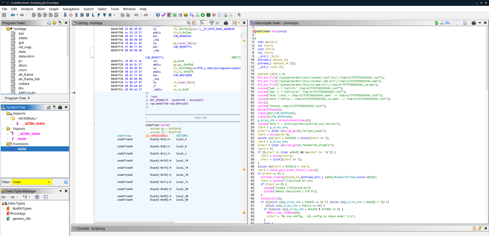The image size is (489, 236).
Task: Open dropdown next to forward navigation arrow
Action: point(26,15)
